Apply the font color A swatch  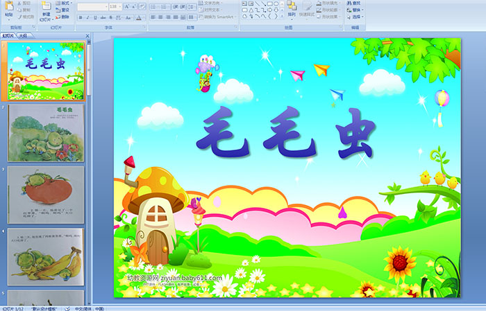[x=139, y=17]
